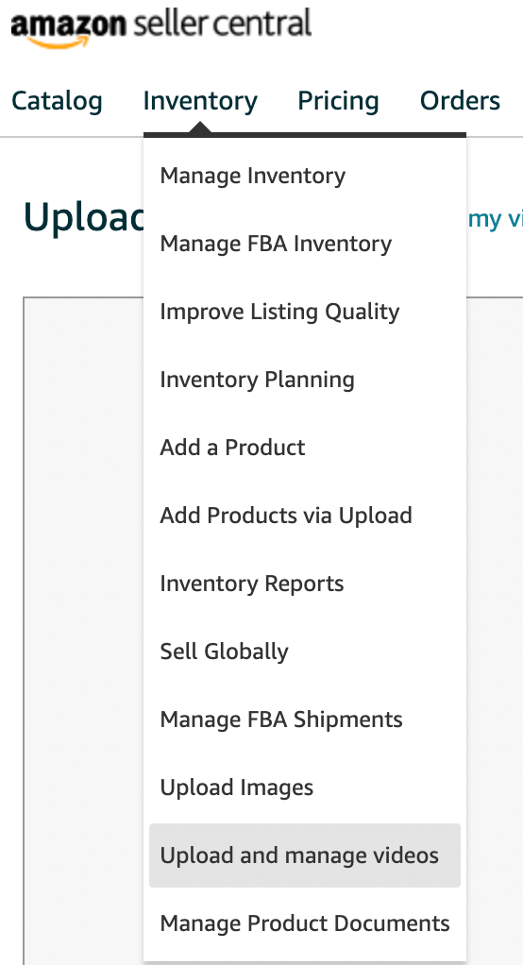Click the Upload page heading
This screenshot has width=523, height=965.
point(83,216)
